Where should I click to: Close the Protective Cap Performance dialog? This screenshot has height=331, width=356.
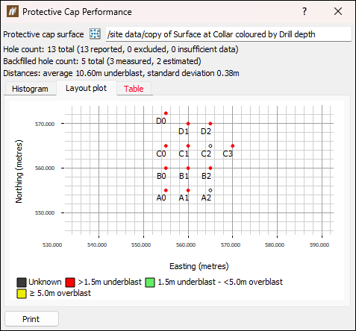[338, 11]
